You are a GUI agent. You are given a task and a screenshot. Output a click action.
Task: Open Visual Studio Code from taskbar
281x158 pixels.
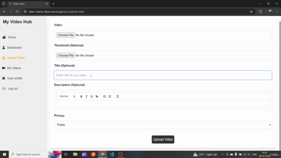coord(112,154)
